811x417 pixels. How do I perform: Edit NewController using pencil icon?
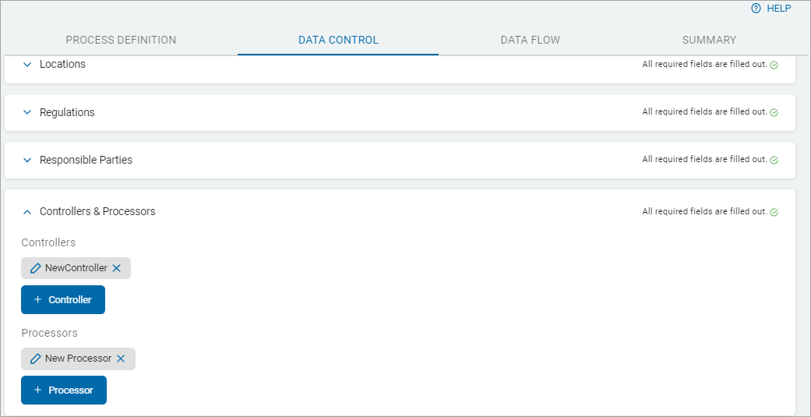pyautogui.click(x=35, y=268)
